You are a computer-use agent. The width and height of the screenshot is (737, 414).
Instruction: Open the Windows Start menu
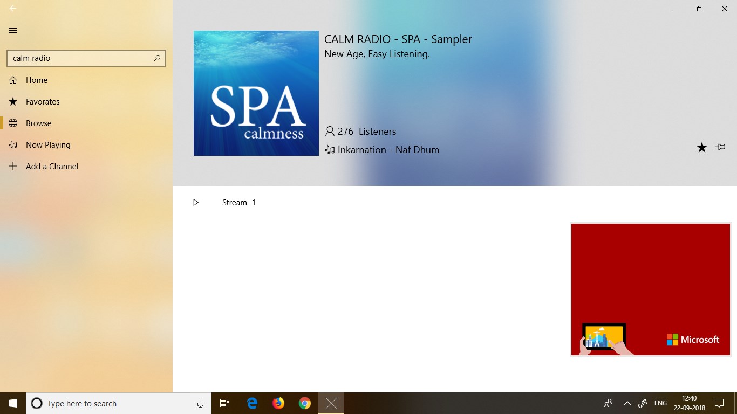[13, 403]
